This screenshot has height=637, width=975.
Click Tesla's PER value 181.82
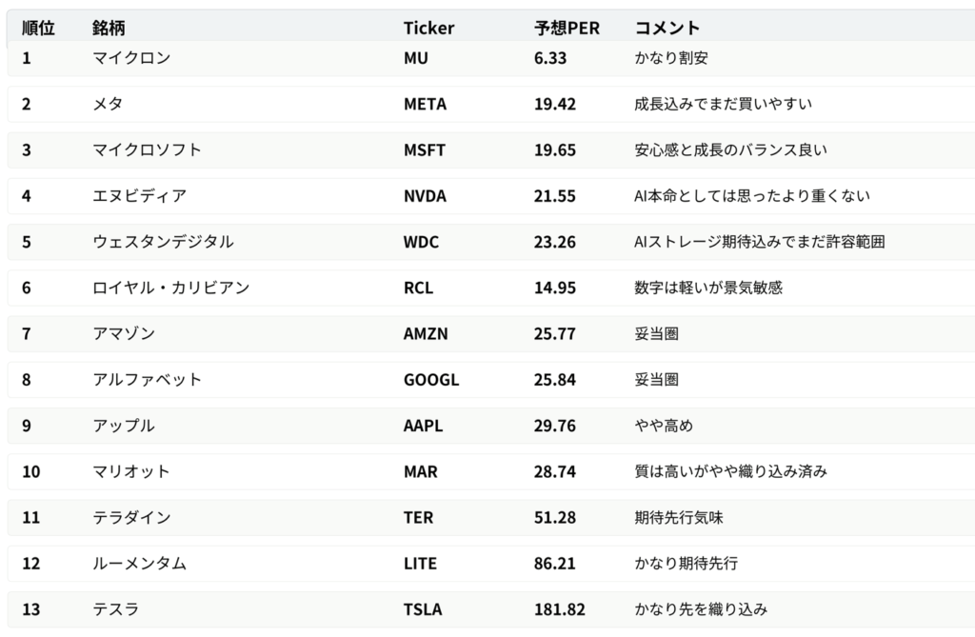pos(559,609)
